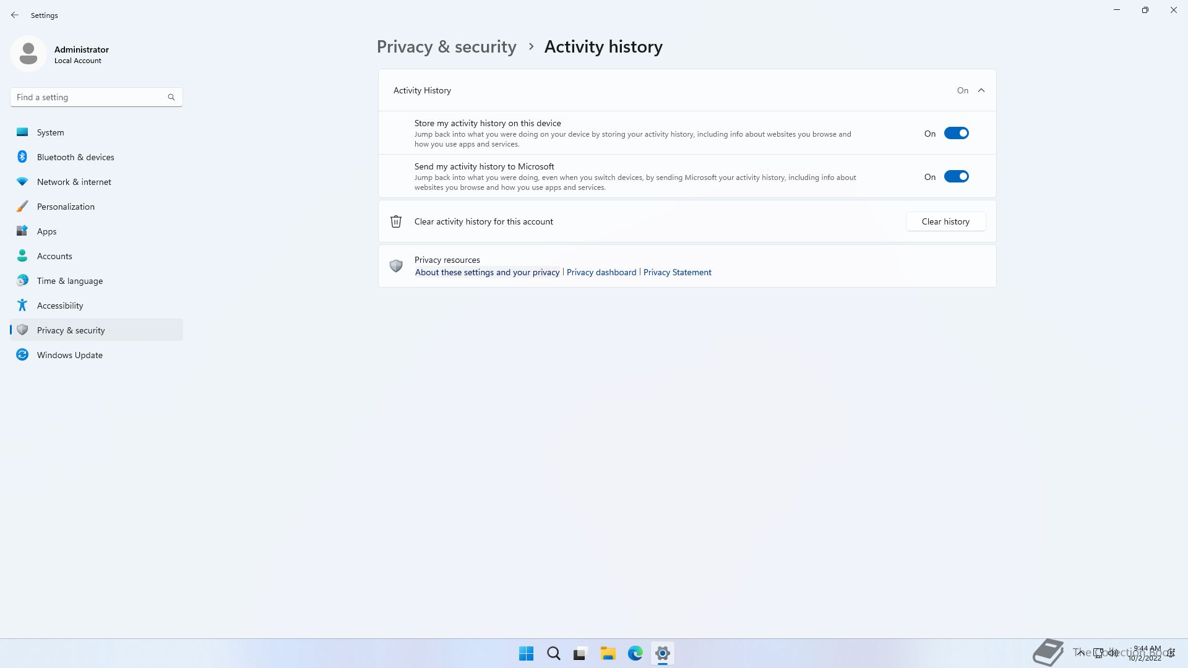The width and height of the screenshot is (1188, 668).
Task: Disable sending activity history to Microsoft
Action: pyautogui.click(x=956, y=177)
